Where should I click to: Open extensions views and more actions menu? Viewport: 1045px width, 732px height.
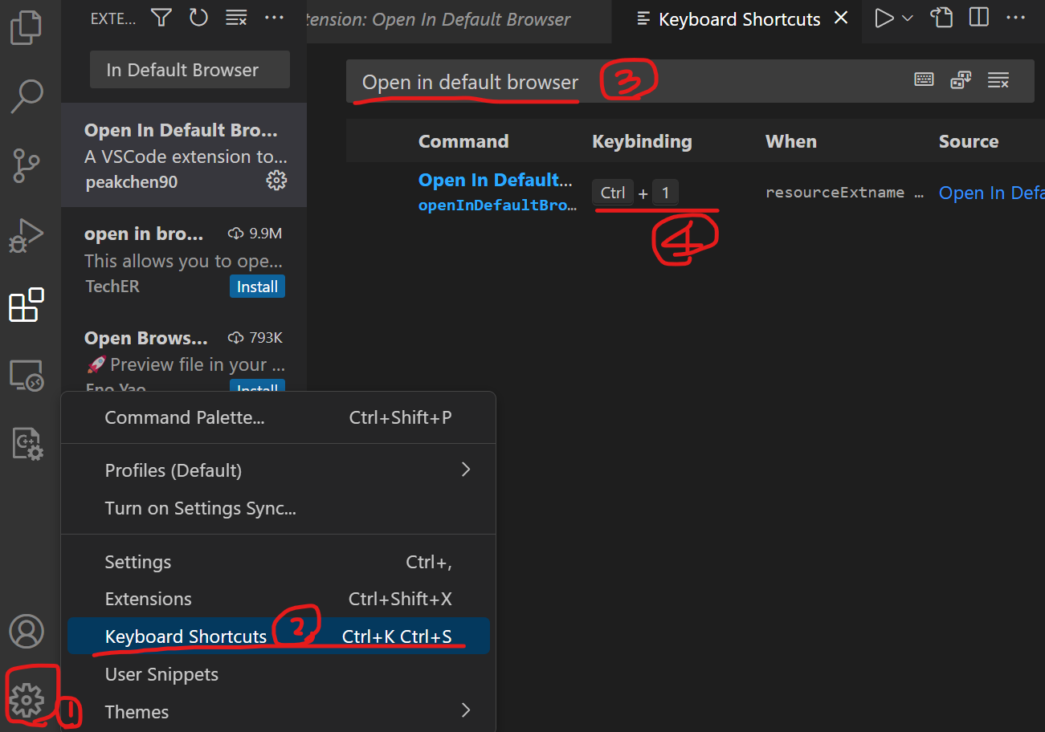click(x=275, y=18)
